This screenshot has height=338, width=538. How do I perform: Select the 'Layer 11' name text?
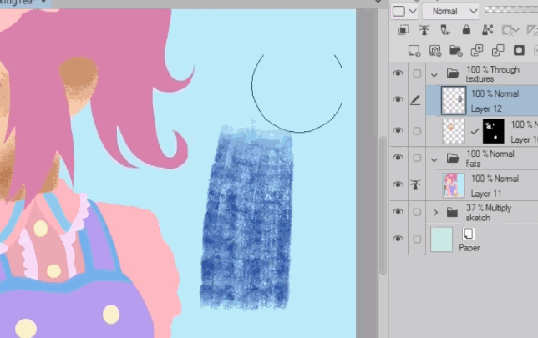(x=486, y=194)
